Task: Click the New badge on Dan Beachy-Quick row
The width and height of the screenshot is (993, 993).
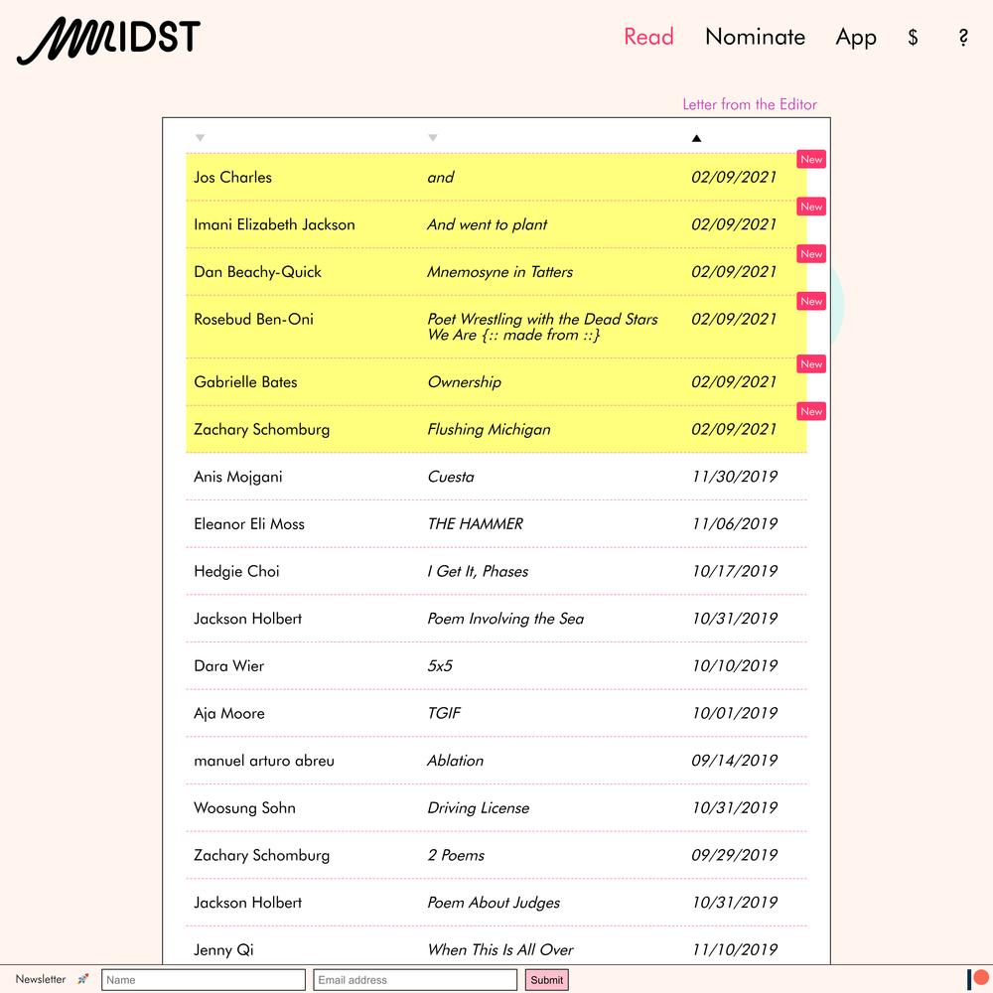Action: pyautogui.click(x=811, y=254)
